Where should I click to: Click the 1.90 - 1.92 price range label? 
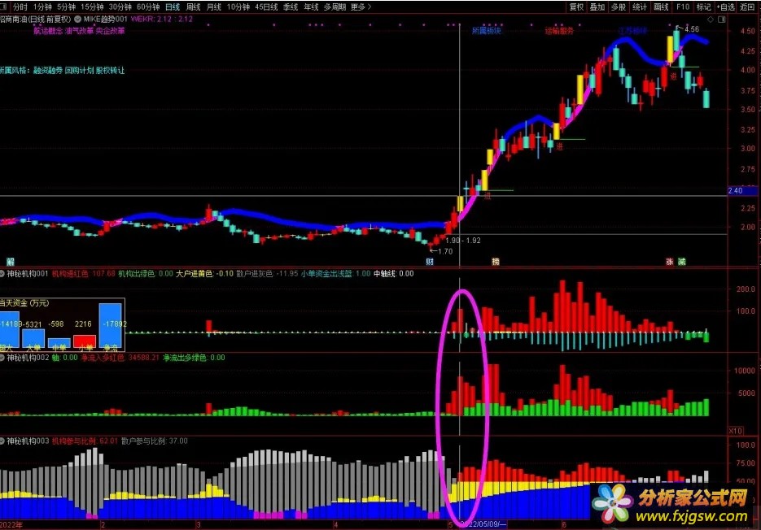[x=463, y=241]
